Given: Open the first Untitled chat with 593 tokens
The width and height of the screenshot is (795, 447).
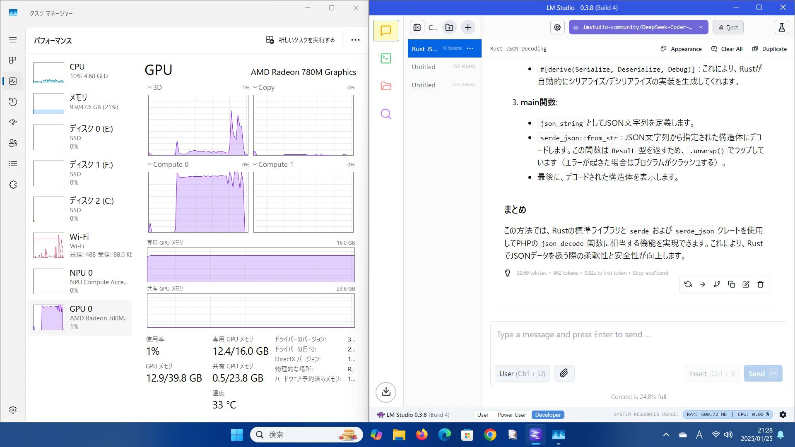Looking at the screenshot, I should pos(444,67).
